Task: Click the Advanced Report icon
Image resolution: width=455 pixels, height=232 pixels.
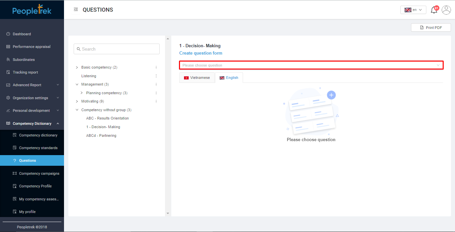Action: click(8, 85)
